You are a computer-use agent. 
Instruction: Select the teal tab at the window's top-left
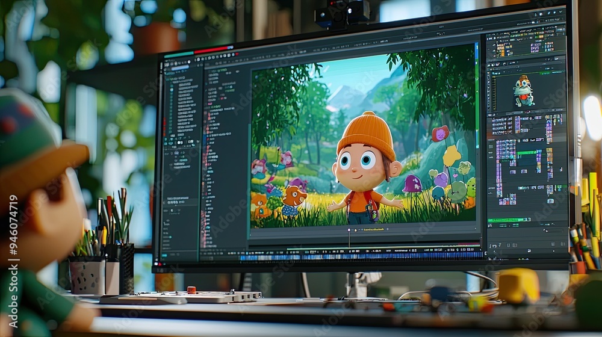pos(179,54)
